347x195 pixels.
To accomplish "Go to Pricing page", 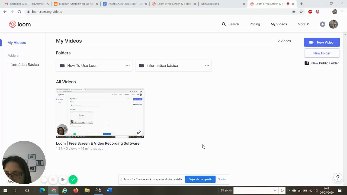I will pos(255,24).
